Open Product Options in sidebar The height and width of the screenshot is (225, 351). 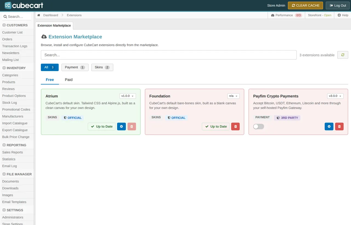(x=14, y=96)
